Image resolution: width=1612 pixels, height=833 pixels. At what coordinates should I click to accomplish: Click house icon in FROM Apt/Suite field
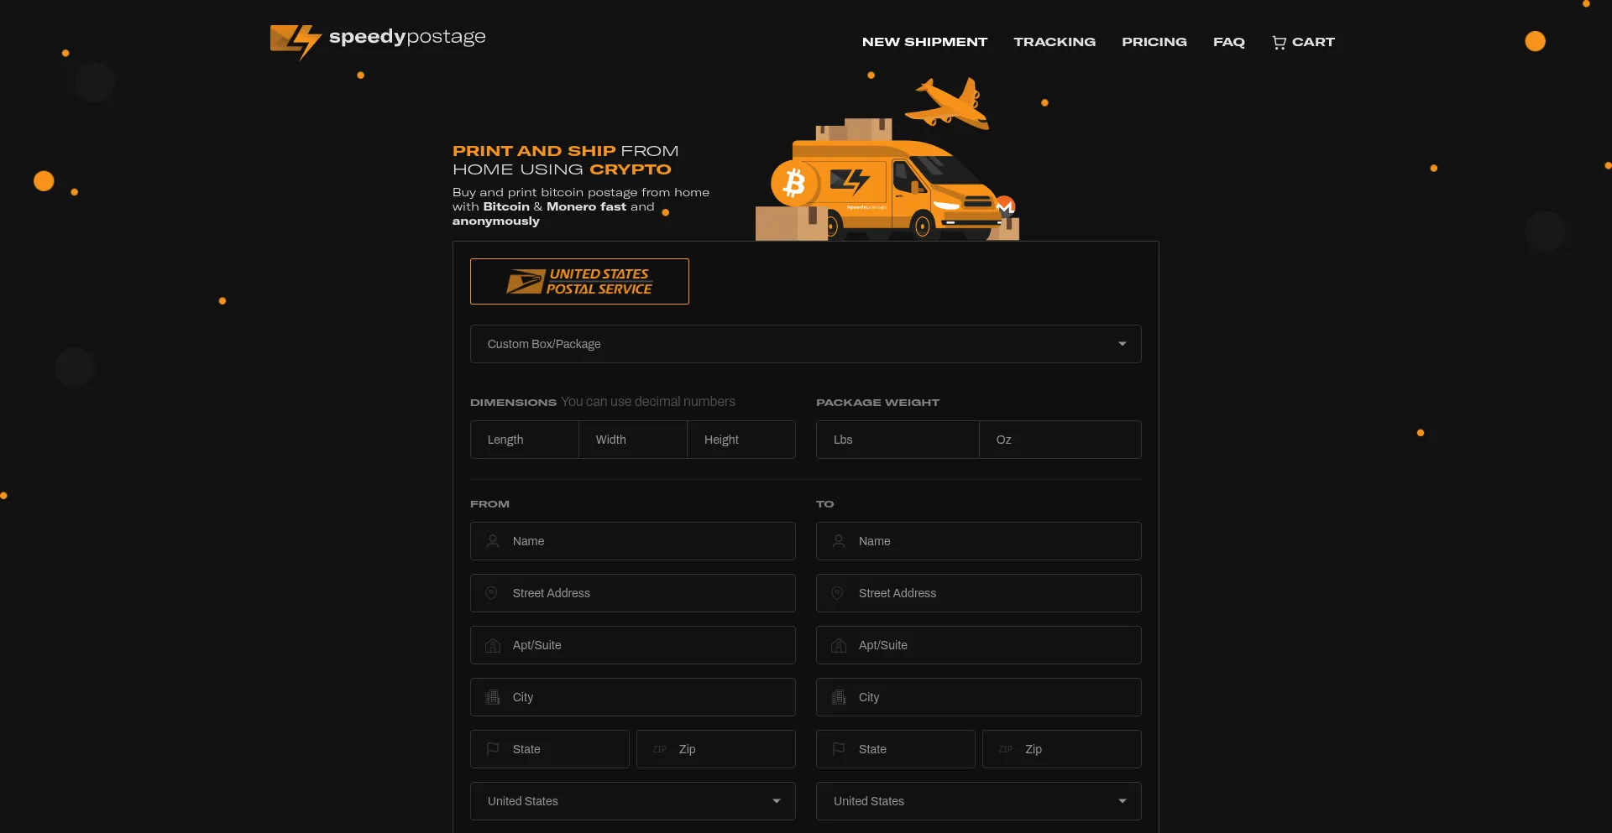493,645
